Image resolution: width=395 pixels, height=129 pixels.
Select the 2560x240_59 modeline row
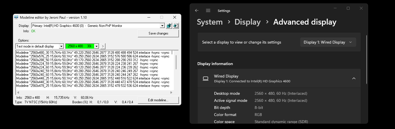(x=87, y=71)
